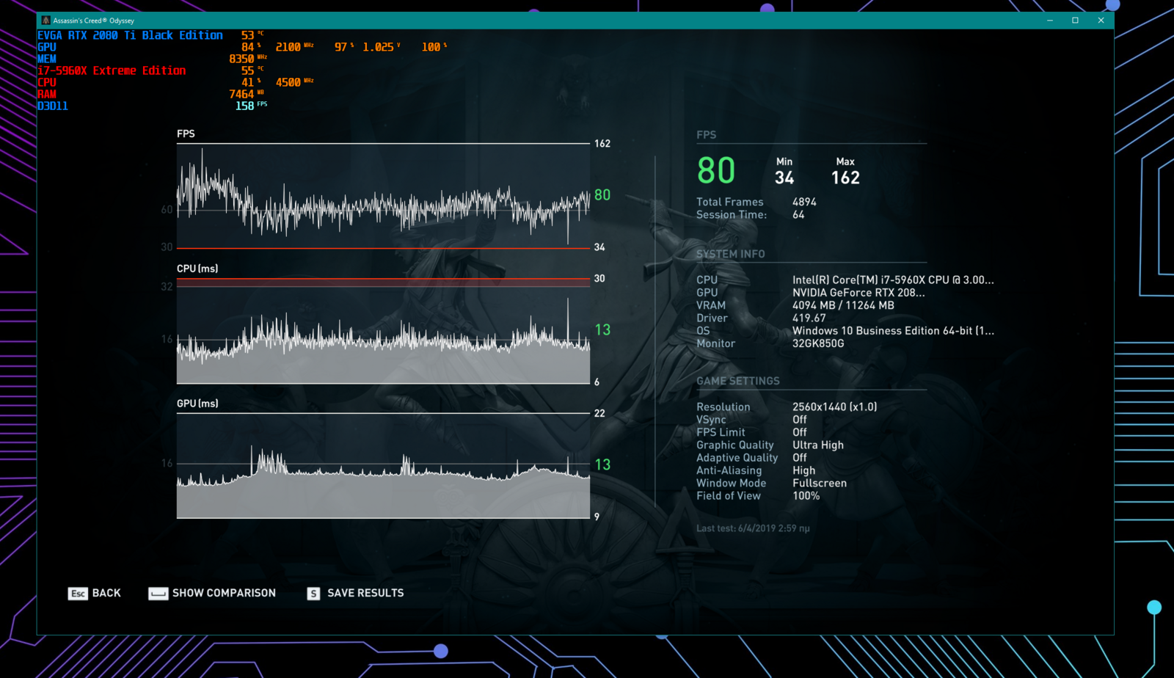Click the S key icon
Image resolution: width=1174 pixels, height=678 pixels.
click(x=313, y=594)
